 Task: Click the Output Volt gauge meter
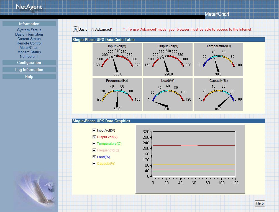click(x=168, y=60)
